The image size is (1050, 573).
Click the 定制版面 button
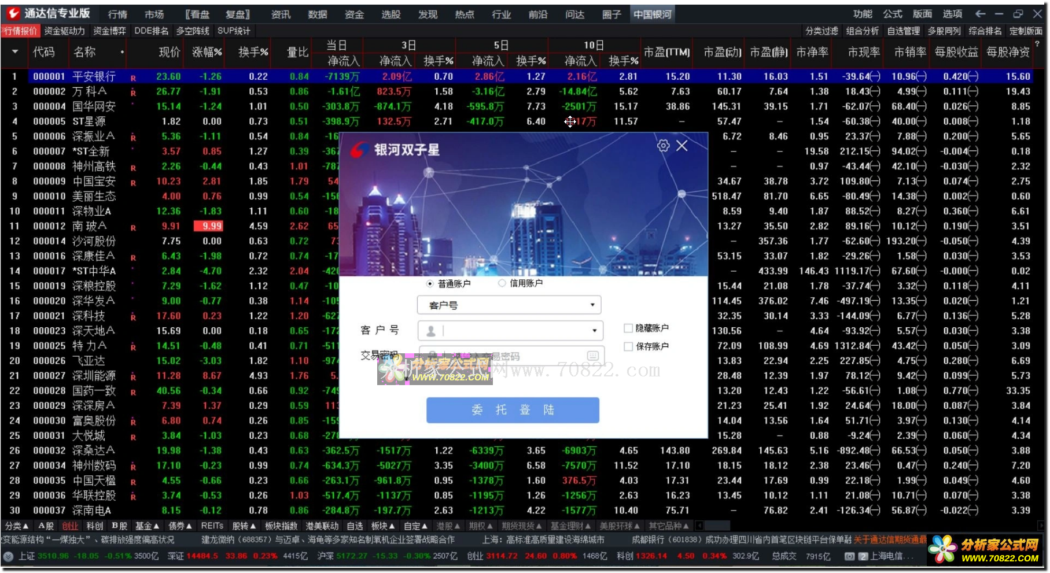coord(1026,31)
